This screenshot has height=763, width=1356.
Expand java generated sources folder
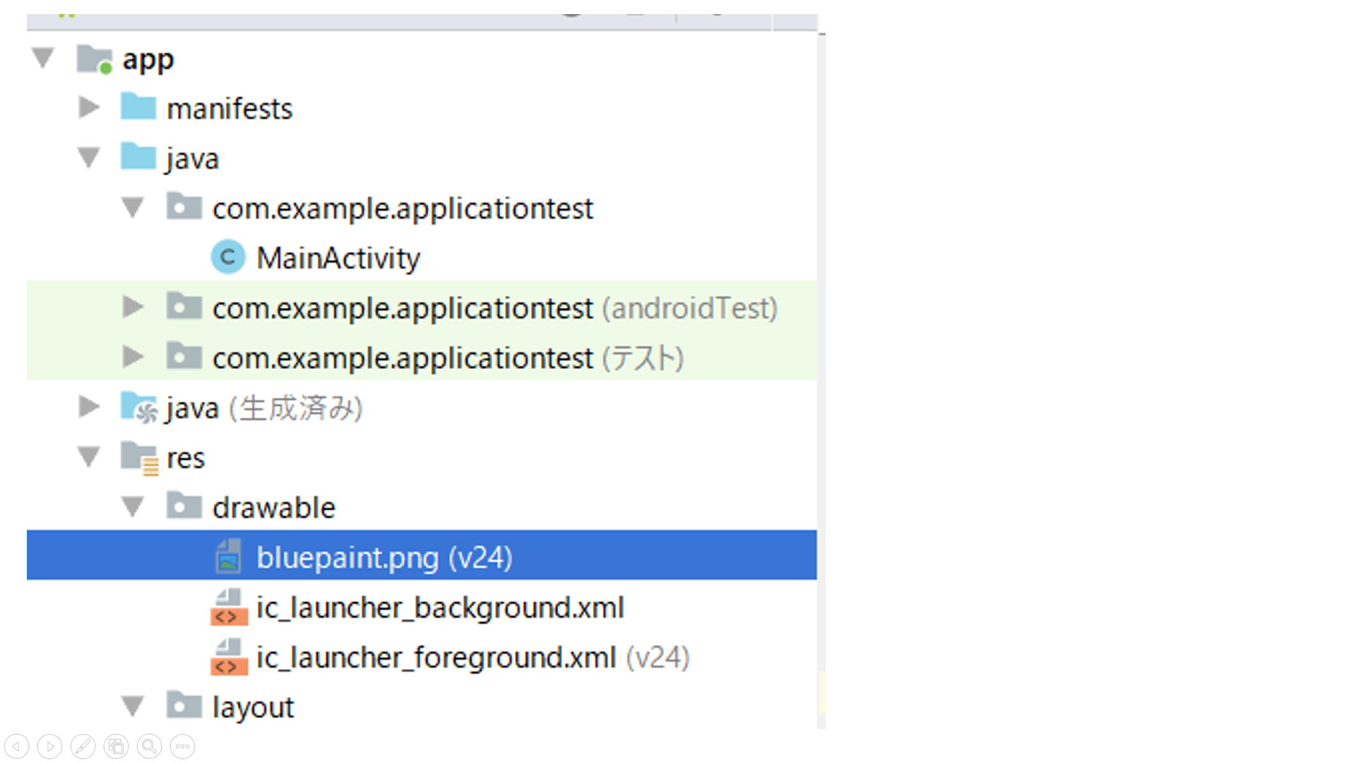[88, 407]
